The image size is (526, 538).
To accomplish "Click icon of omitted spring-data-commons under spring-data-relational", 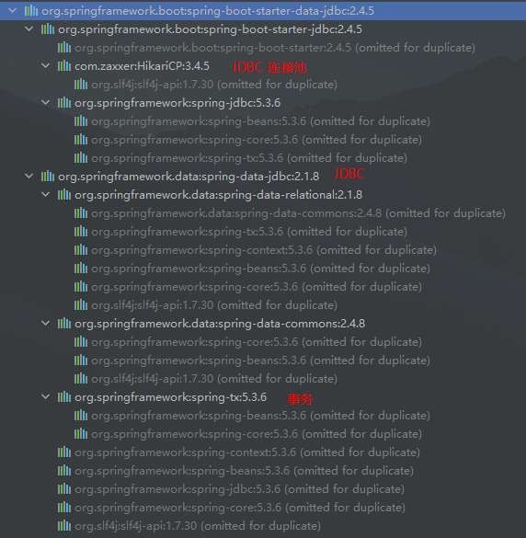I will [81, 213].
